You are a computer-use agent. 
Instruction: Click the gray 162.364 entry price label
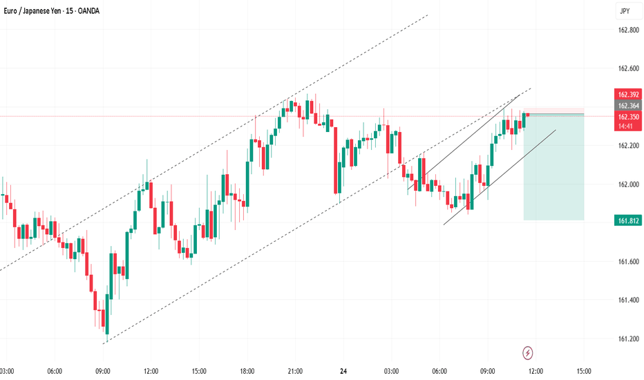pyautogui.click(x=628, y=106)
